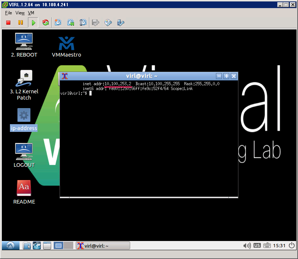Open the Lubuntu start menu button
Viewport: 298px width, 259px height.
[x=11, y=245]
